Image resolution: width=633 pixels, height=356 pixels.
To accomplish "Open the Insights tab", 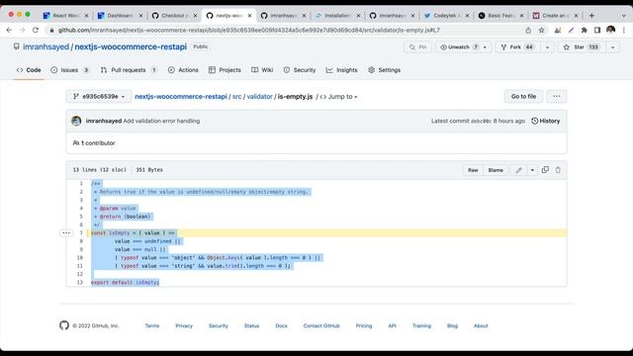I will (x=341, y=70).
